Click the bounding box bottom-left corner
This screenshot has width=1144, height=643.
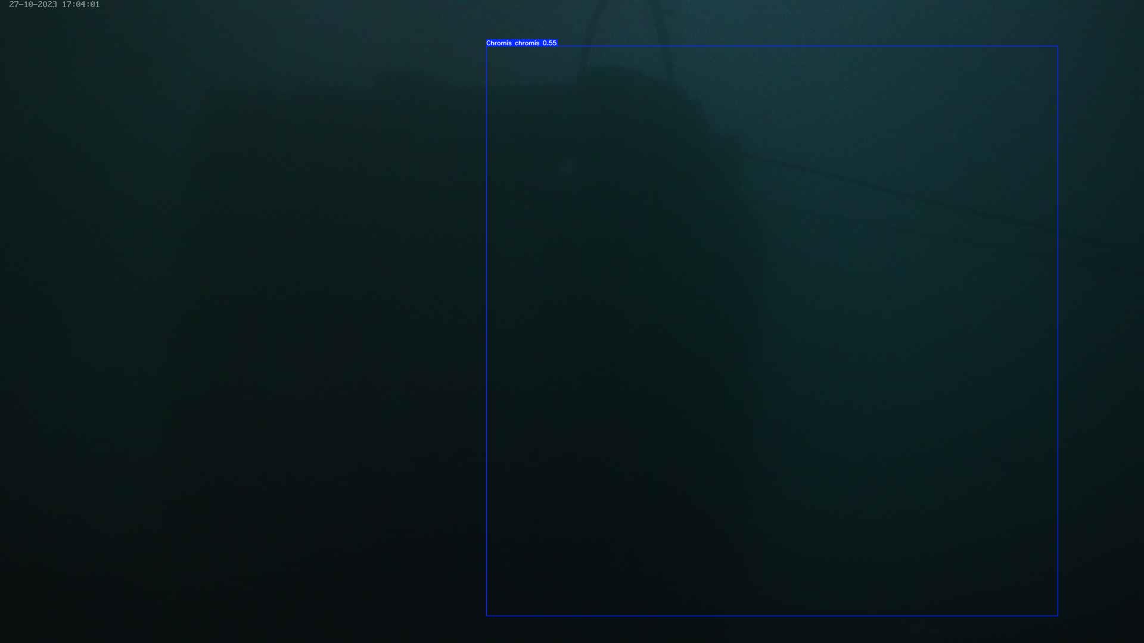pyautogui.click(x=487, y=616)
